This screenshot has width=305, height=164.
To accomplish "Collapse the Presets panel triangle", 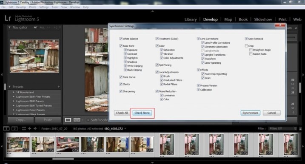I will (x=9, y=87).
